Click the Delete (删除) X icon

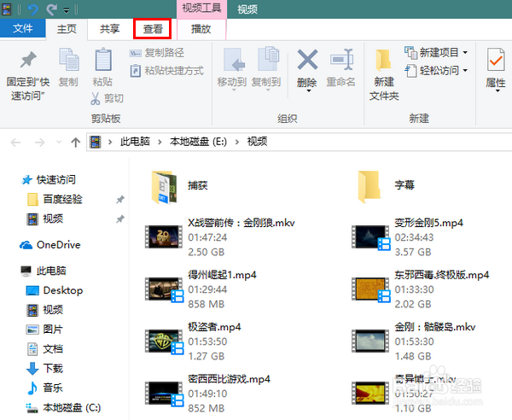[x=307, y=60]
